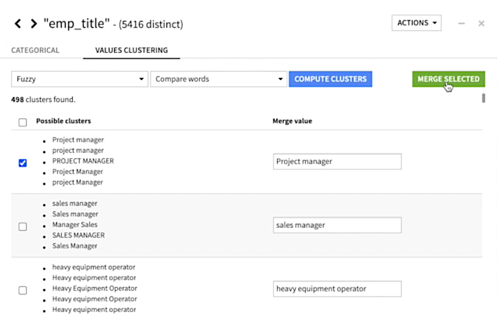
Task: Focus the heavy equipment operator merge field
Action: pos(337,289)
